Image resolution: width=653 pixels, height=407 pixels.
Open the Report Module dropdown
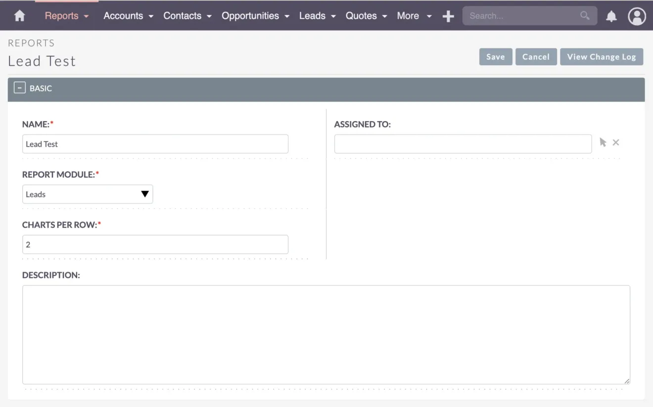(x=87, y=194)
